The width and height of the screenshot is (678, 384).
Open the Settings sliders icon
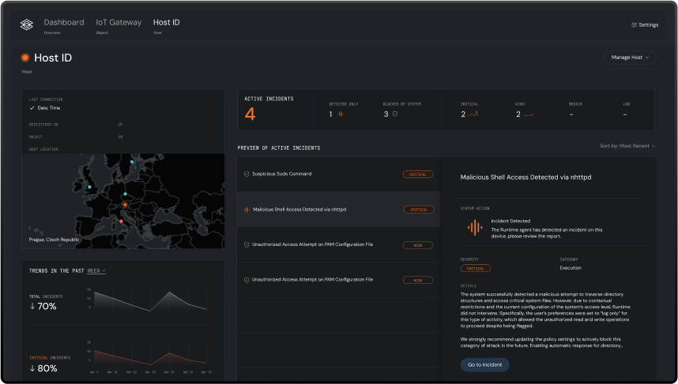tap(635, 25)
